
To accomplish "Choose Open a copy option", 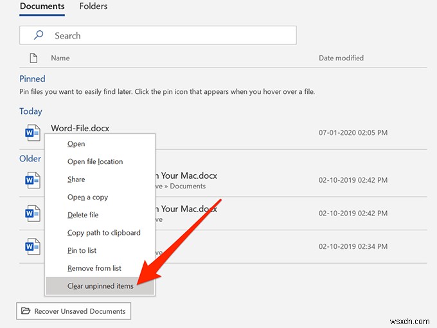I will pos(88,197).
